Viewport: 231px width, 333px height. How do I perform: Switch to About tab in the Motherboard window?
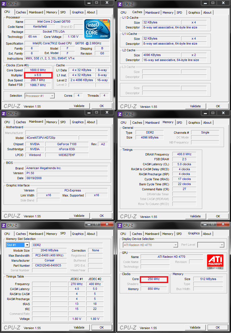pyautogui.click(x=91, y=122)
